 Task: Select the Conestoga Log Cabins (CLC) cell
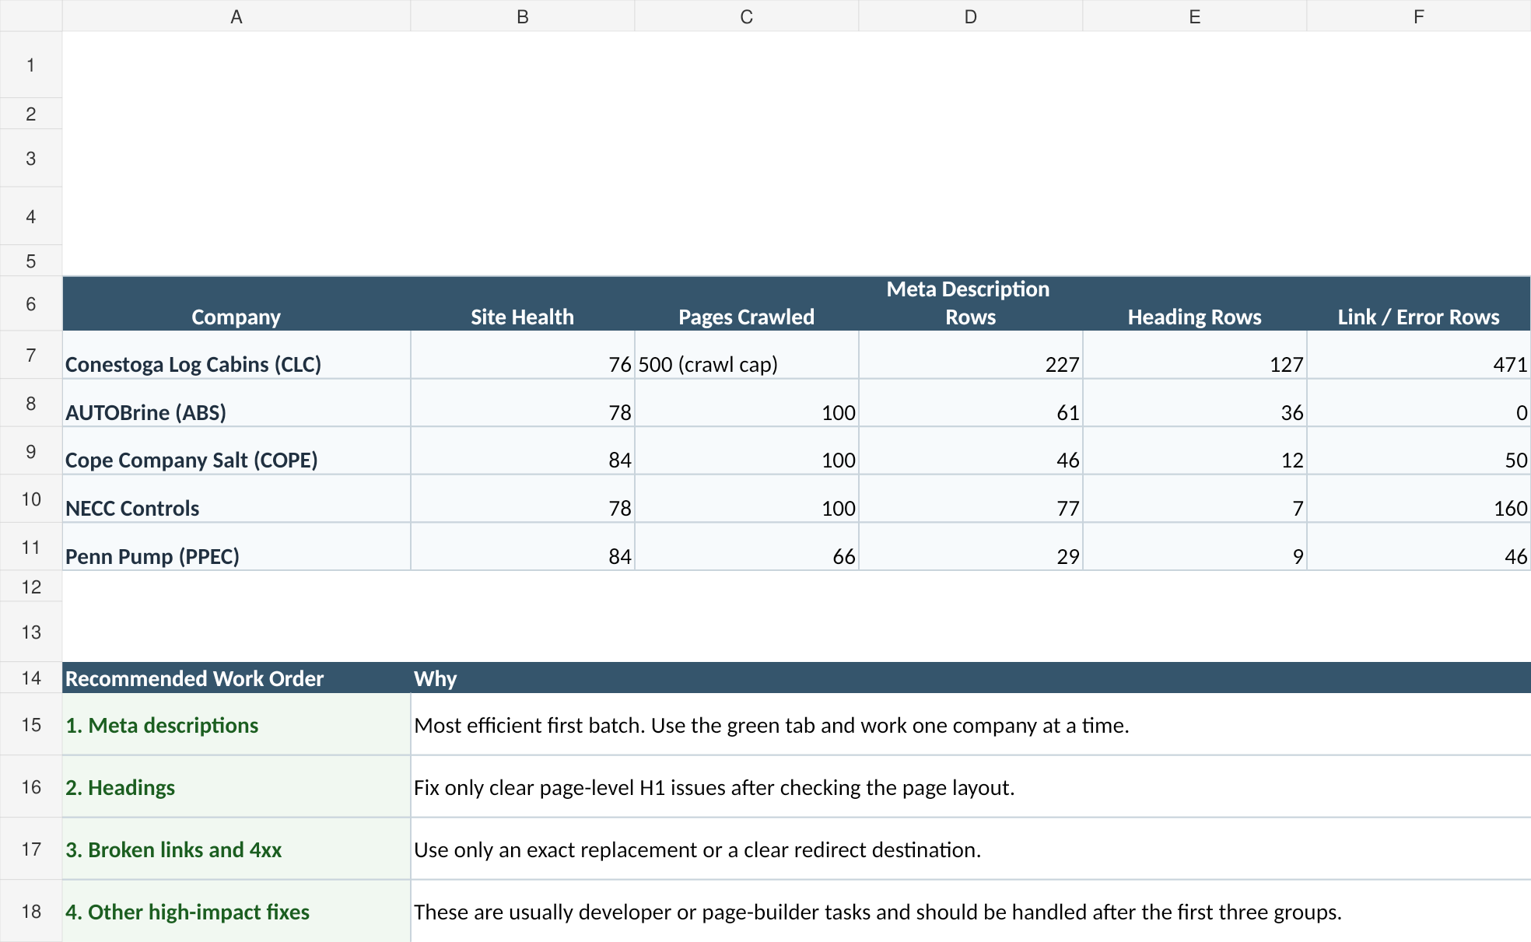point(236,355)
